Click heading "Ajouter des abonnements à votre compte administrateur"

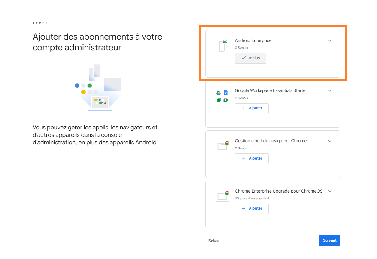coord(97,42)
